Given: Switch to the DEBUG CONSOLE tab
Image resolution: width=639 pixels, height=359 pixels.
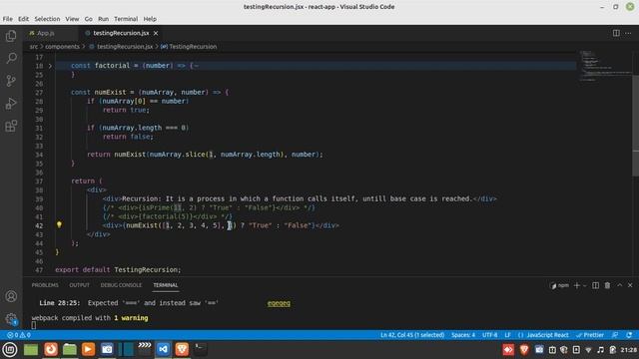Looking at the screenshot, I should [121, 285].
